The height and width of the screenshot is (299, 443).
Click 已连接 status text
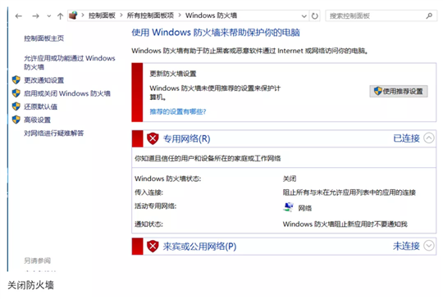click(406, 138)
